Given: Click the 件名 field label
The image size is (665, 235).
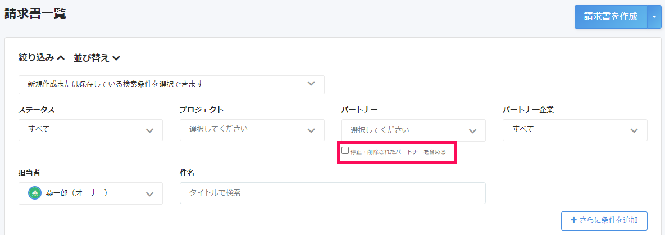Looking at the screenshot, I should pyautogui.click(x=187, y=173).
